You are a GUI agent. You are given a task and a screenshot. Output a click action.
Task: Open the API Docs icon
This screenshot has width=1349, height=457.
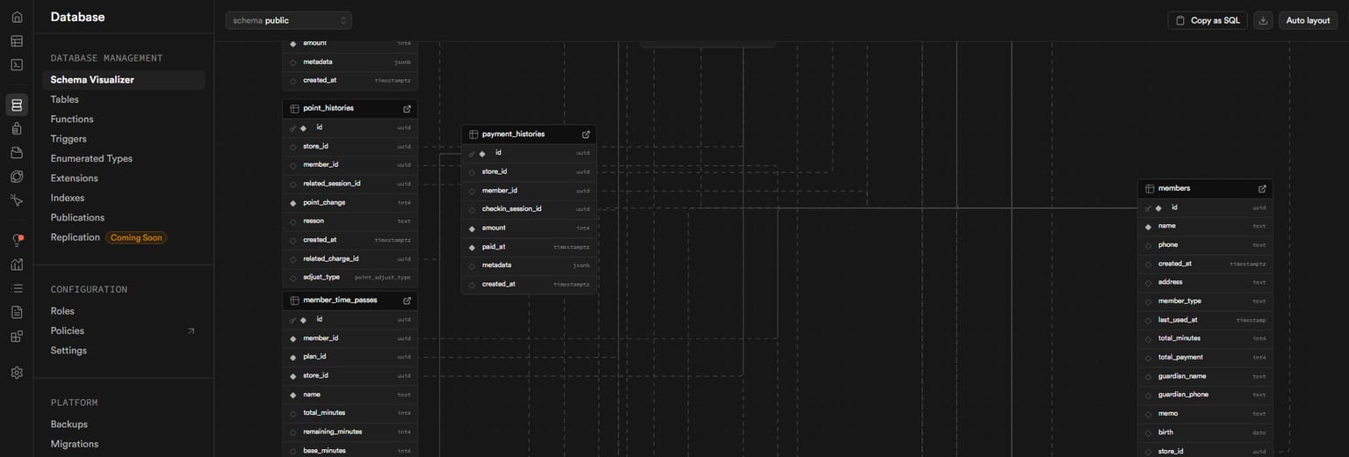(17, 312)
